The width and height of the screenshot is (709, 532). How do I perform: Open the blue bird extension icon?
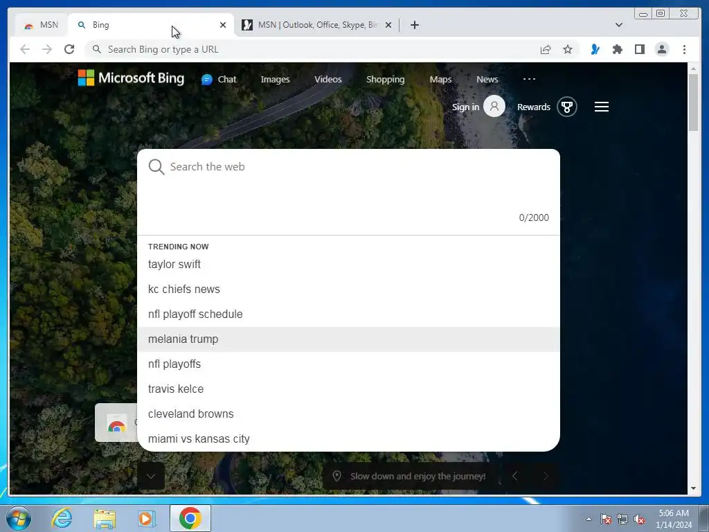tap(595, 49)
